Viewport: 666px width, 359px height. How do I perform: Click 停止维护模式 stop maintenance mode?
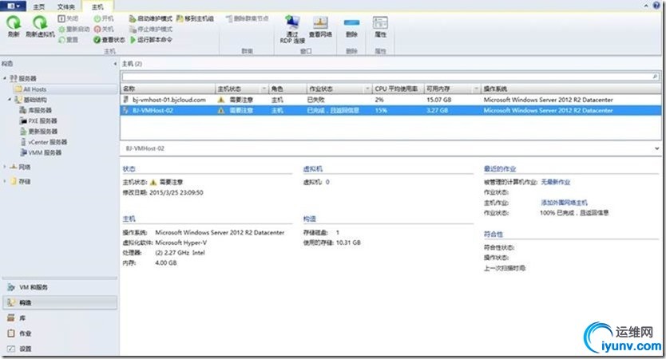(x=150, y=29)
